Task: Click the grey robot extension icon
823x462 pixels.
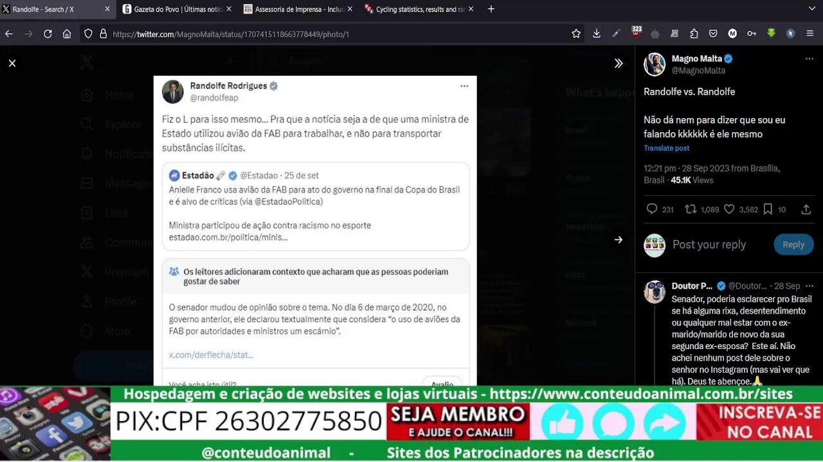Action: pos(655,34)
